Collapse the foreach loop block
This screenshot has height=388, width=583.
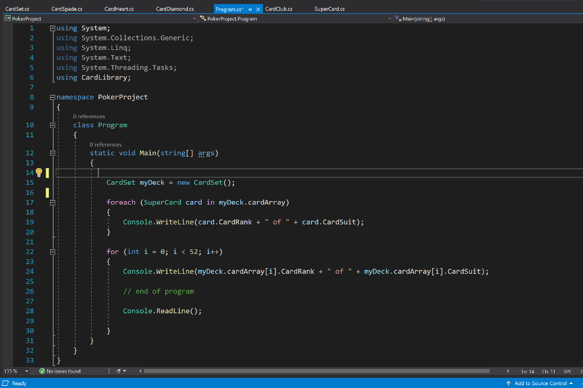[52, 203]
